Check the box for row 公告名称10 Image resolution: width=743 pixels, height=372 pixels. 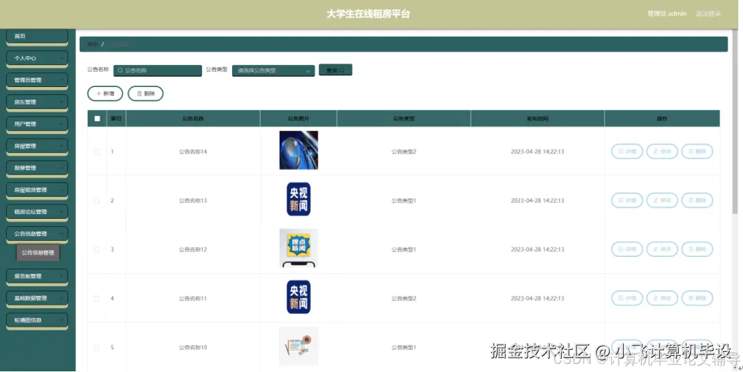coord(97,347)
